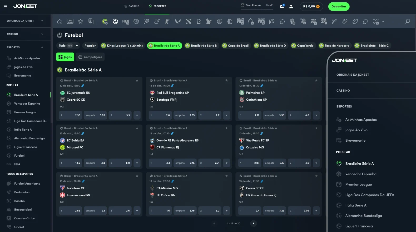Select the chess knight sport icon

[199, 22]
